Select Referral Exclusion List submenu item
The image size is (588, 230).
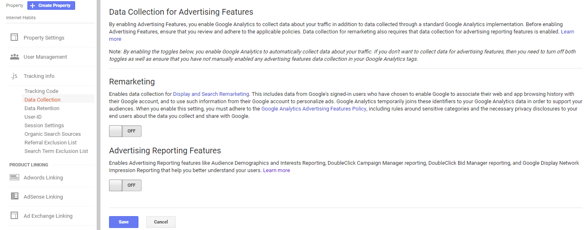(x=51, y=142)
